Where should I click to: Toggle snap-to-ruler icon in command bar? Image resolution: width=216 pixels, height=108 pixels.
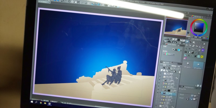pyautogui.click(x=93, y=4)
